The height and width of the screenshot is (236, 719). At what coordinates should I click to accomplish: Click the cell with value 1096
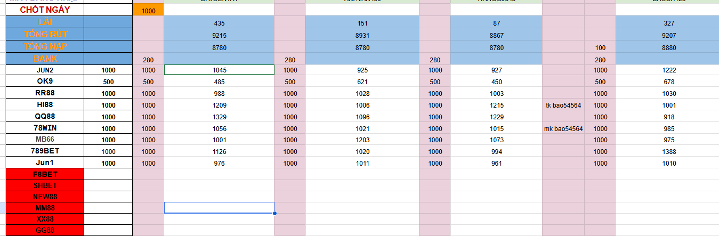[x=362, y=117]
